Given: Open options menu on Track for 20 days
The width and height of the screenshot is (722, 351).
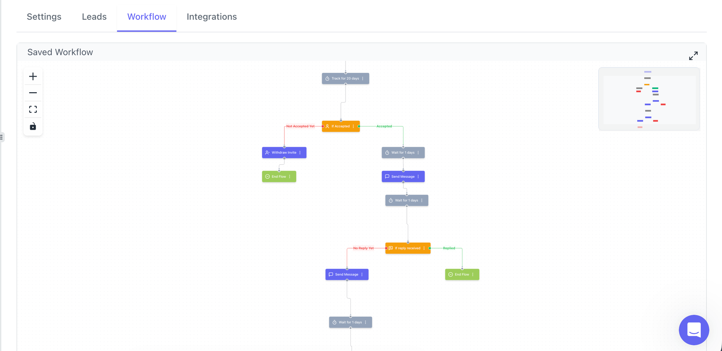Looking at the screenshot, I should (363, 79).
